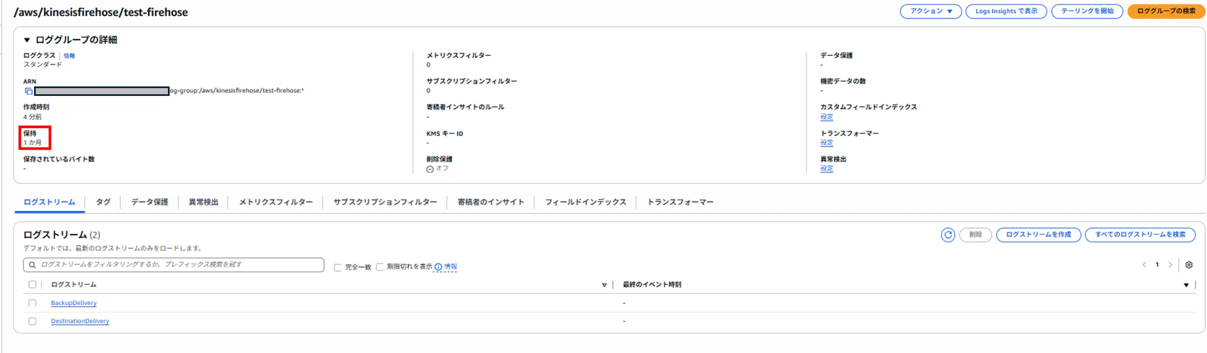Select all log streams via header checkbox
This screenshot has height=353, width=1207.
32,284
